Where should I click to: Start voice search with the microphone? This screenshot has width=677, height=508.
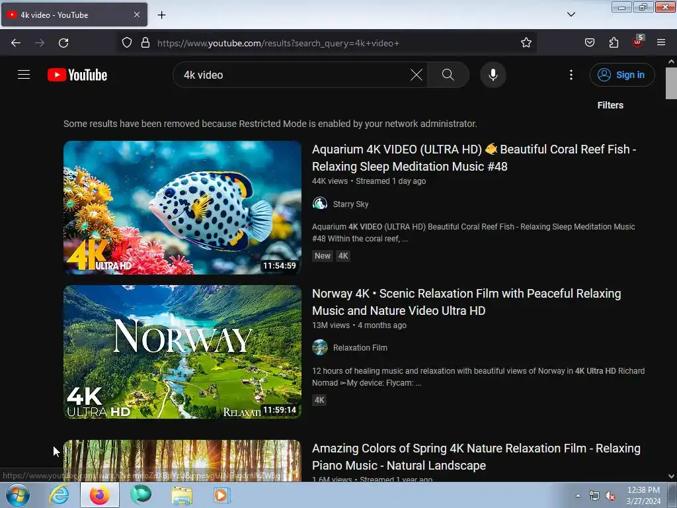(493, 75)
